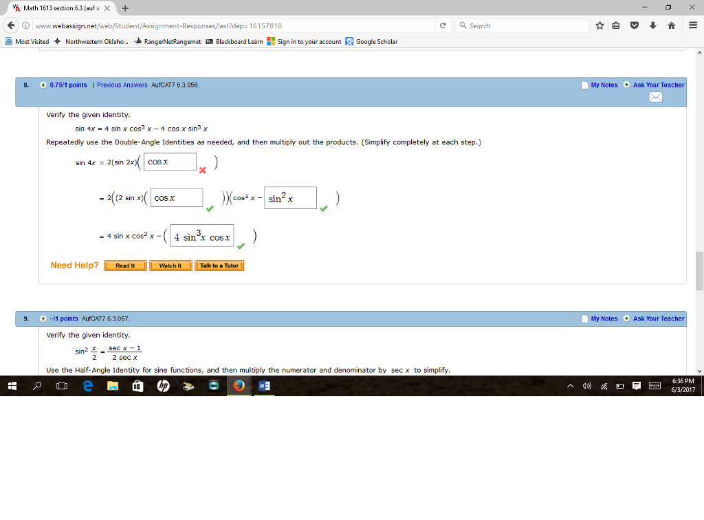Open a new browser tab

coord(125,8)
